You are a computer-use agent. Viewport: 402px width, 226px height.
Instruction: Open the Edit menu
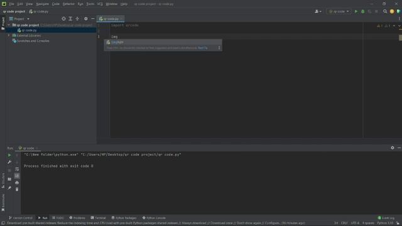20,4
